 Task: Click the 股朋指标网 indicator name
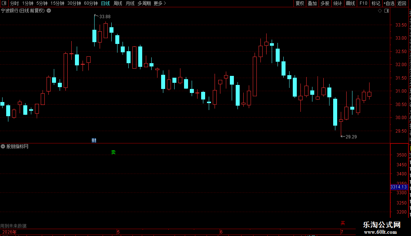[x=17, y=147]
